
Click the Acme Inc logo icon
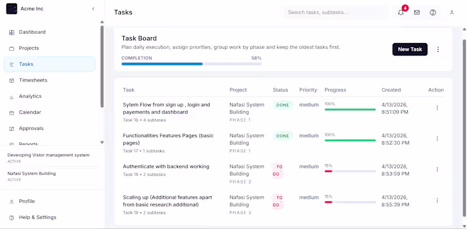point(12,9)
